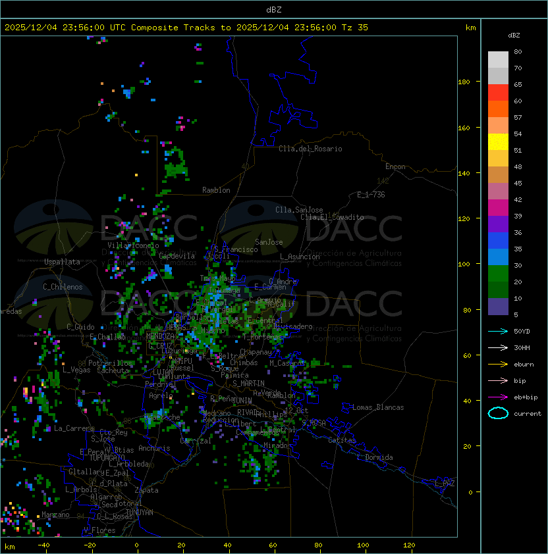Click the 'Lomas_Blancas' map label

[x=378, y=407]
